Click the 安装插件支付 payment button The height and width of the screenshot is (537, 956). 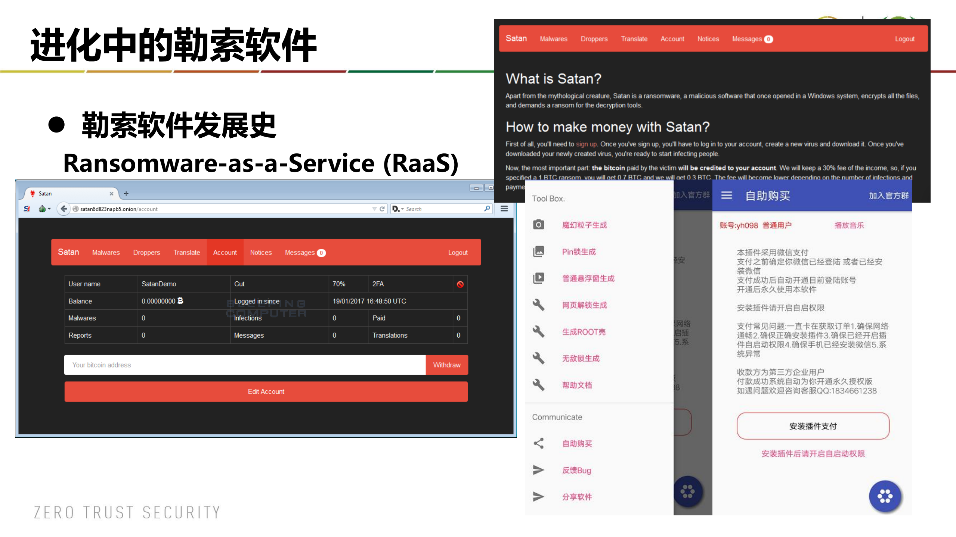813,426
